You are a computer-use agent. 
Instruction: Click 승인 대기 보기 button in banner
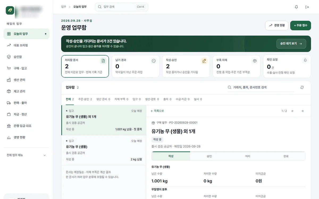tap(291, 44)
